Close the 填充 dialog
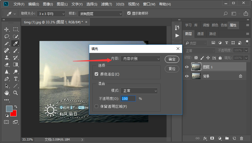The height and width of the screenshot is (143, 252). [178, 49]
